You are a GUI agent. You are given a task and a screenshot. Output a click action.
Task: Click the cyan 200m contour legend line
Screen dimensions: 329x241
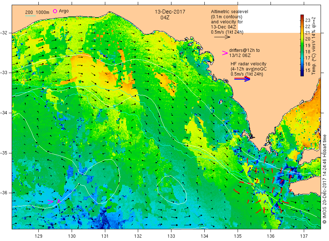coord(30,15)
